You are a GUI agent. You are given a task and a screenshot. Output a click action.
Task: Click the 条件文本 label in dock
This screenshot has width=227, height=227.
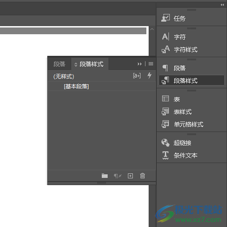pyautogui.click(x=186, y=155)
